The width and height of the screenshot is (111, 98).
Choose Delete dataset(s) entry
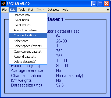click(x=28, y=62)
